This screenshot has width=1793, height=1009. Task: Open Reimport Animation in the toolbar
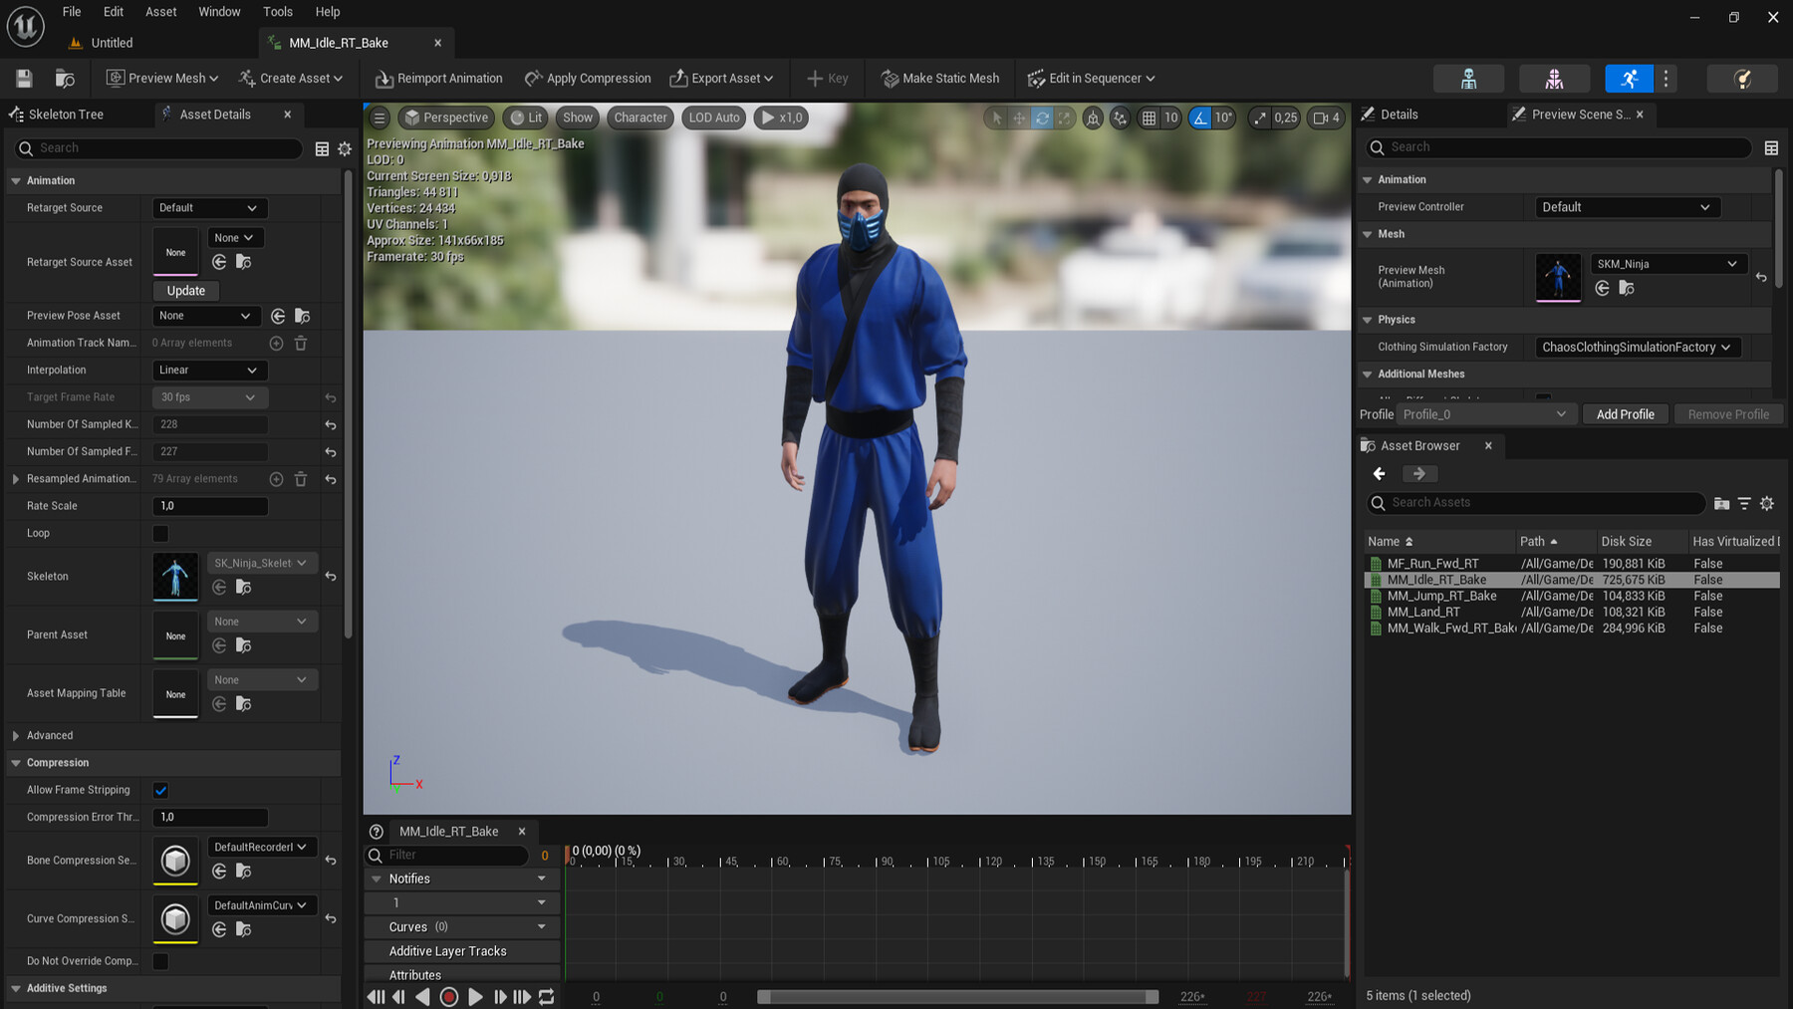(438, 78)
